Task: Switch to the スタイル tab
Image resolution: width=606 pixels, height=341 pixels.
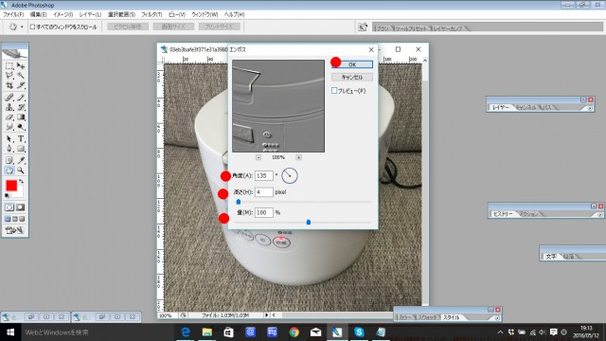Action: pyautogui.click(x=452, y=317)
